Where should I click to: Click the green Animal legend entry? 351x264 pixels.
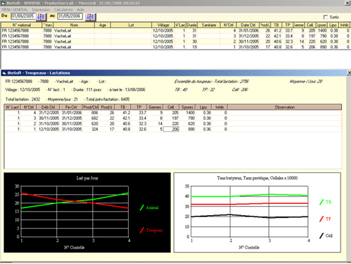(149, 207)
